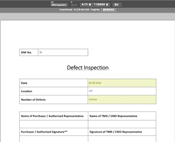Click Name of Purchaser / Authorised Representative label

tap(52, 116)
